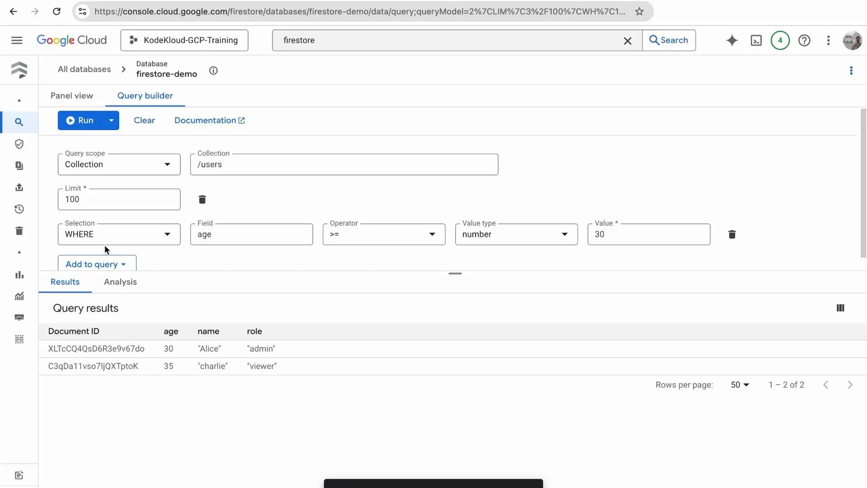Activate Cloud Shell terminal icon
This screenshot has height=488, width=867.
coord(756,40)
